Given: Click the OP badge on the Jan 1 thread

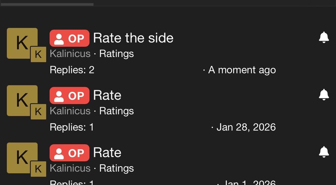Looking at the screenshot, I should (x=69, y=153).
